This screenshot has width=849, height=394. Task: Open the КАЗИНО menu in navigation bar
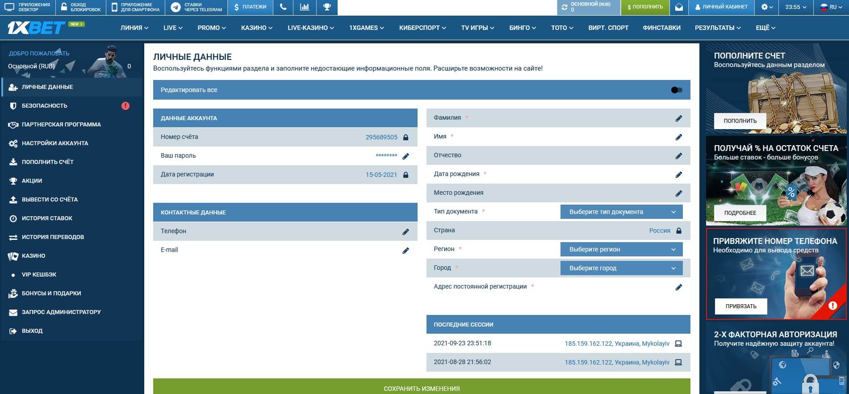257,28
